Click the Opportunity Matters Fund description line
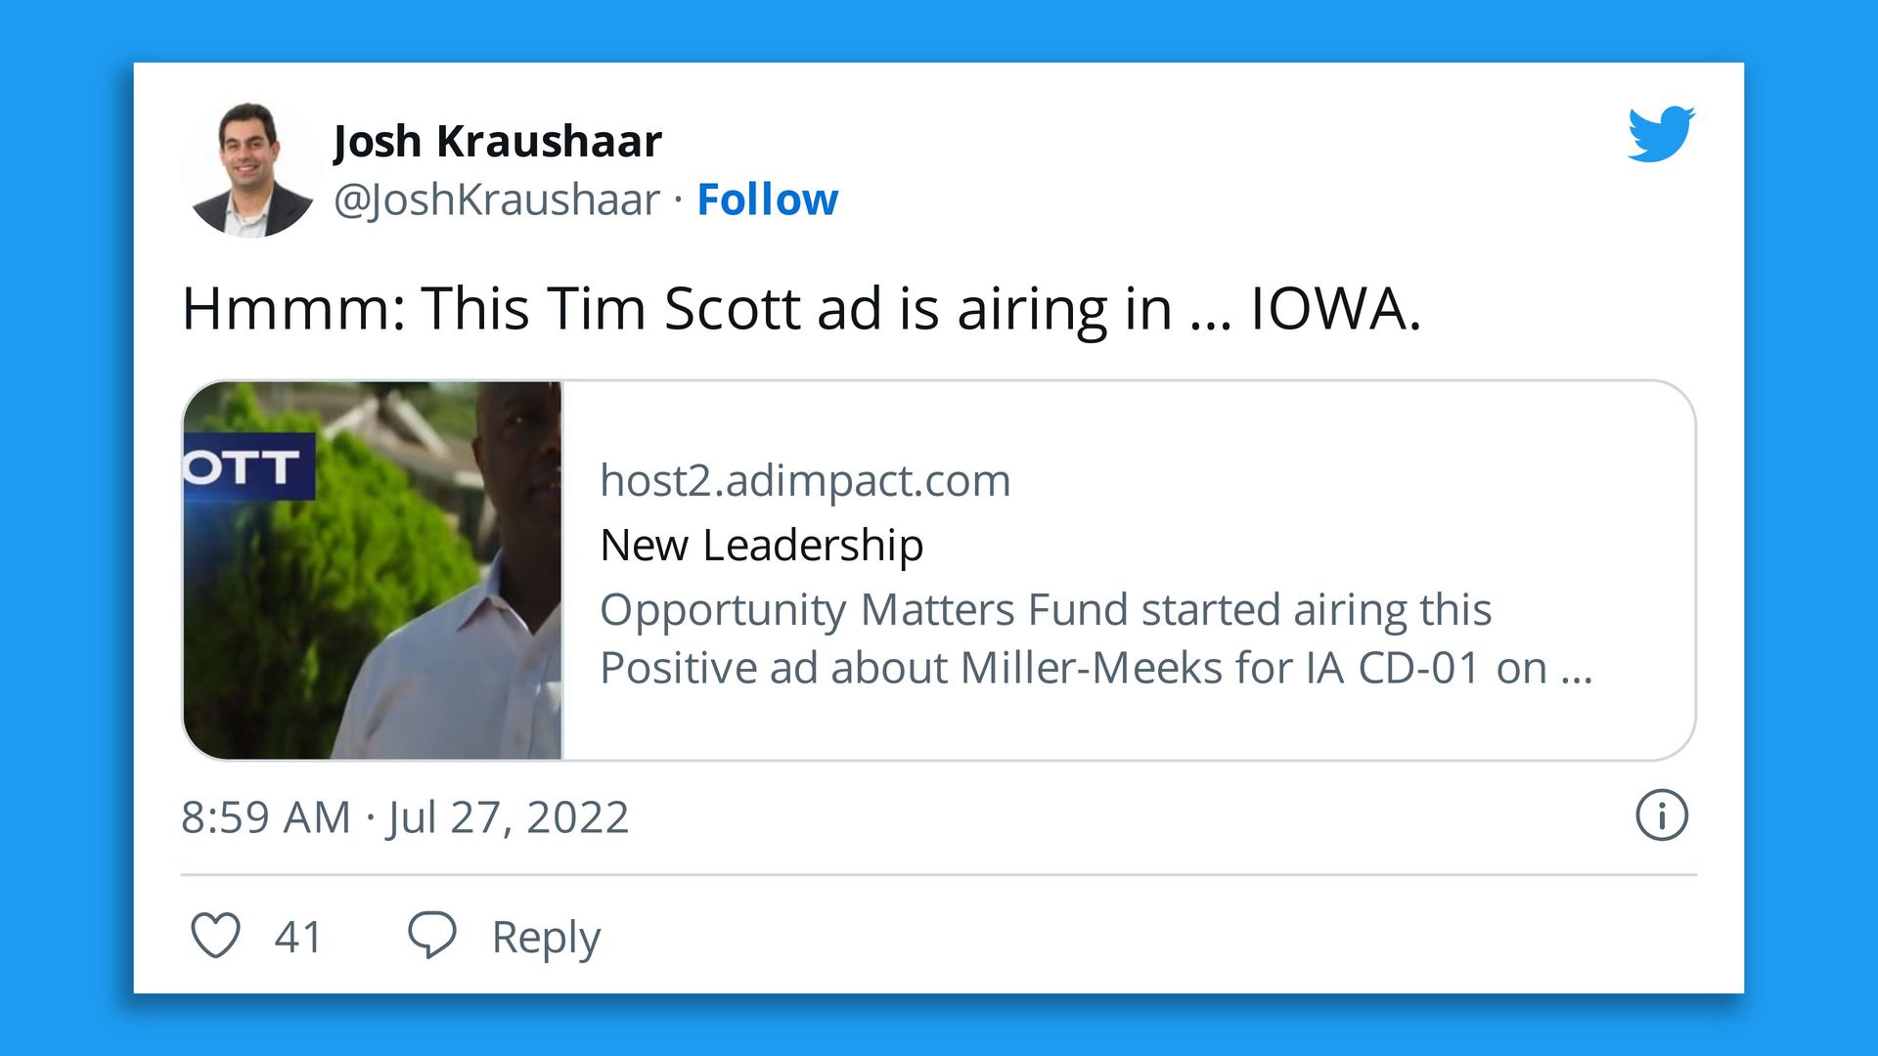The width and height of the screenshot is (1878, 1056). 1045,610
